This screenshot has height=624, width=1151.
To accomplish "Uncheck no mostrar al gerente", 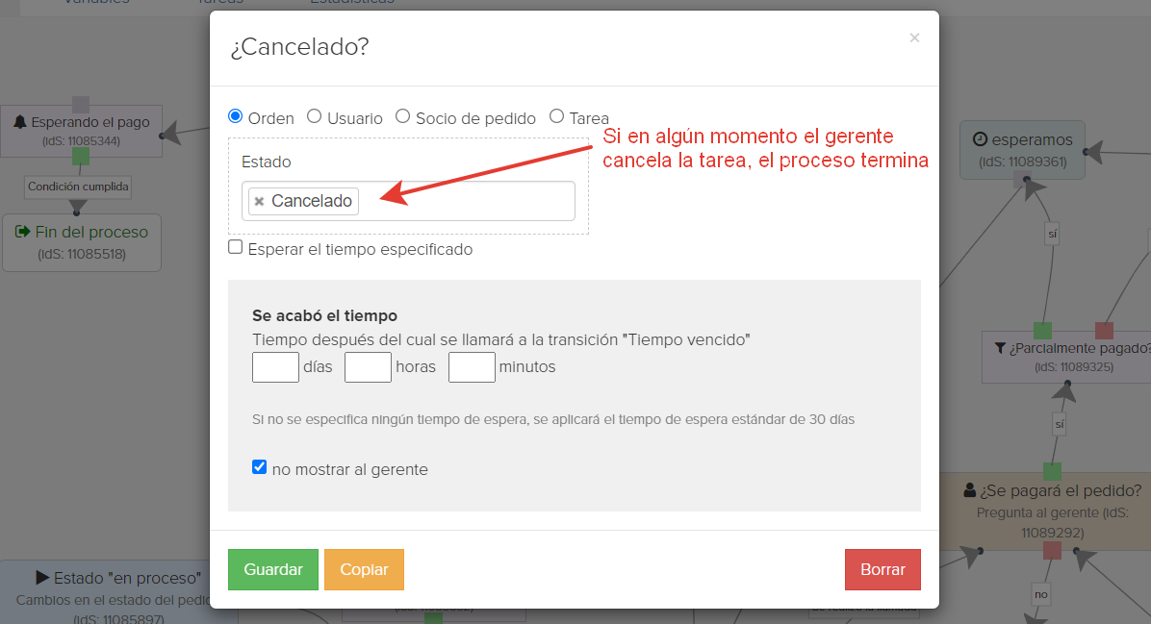I will point(259,467).
